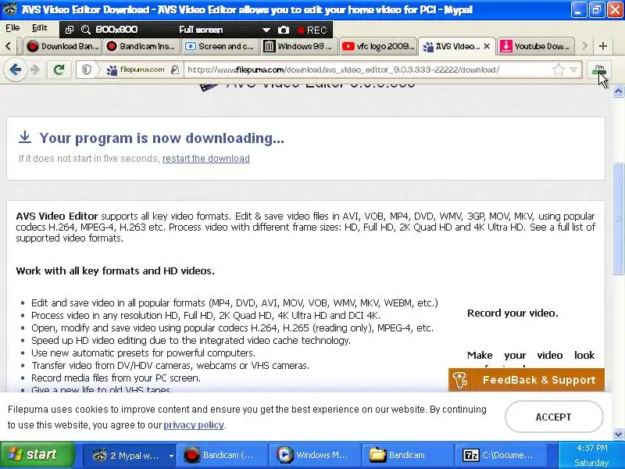Switch to the Youtube Dow... tab
This screenshot has height=469, width=625.
click(x=536, y=46)
